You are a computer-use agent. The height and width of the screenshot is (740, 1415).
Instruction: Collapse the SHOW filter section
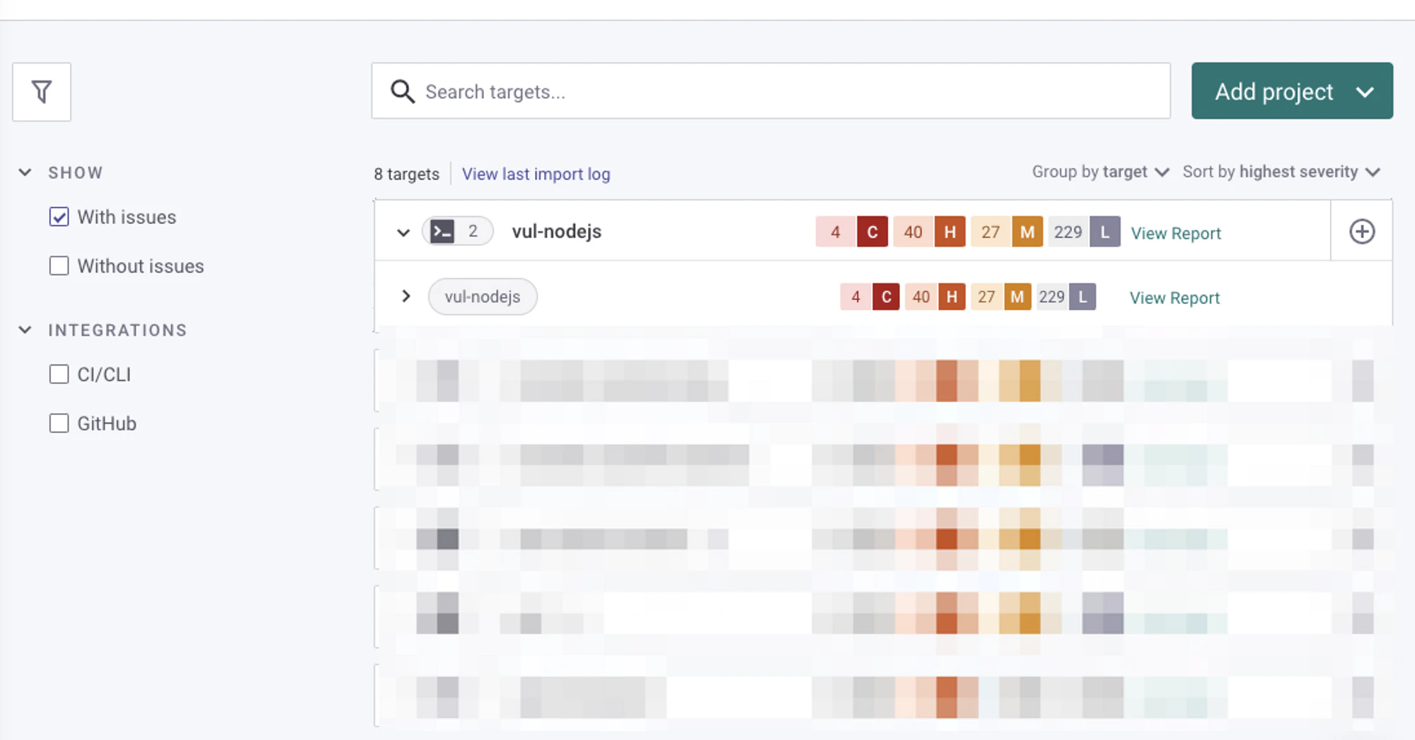coord(25,172)
